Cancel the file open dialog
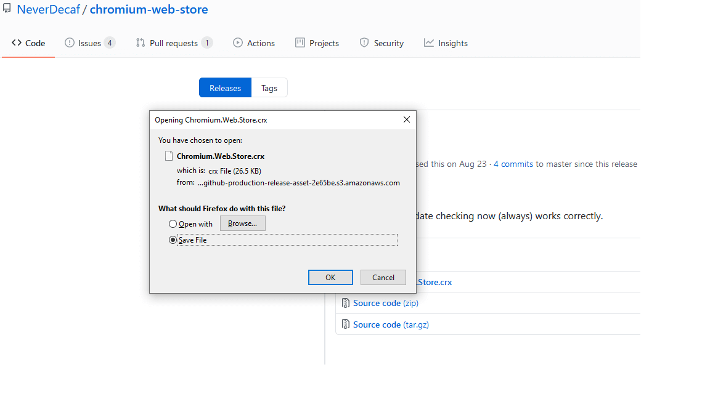710x399 pixels. 383,278
